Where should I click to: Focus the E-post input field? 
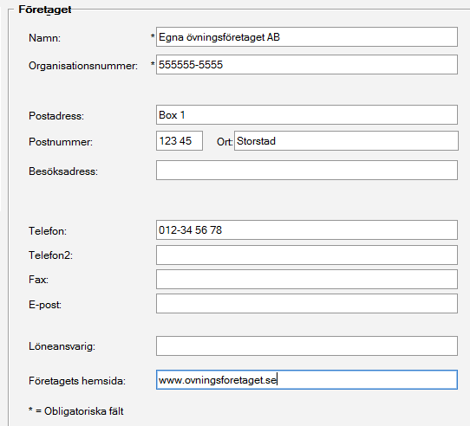pyautogui.click(x=307, y=304)
